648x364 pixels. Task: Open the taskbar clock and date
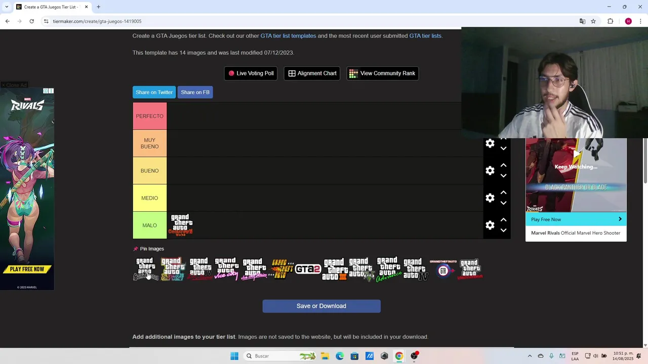click(623, 356)
